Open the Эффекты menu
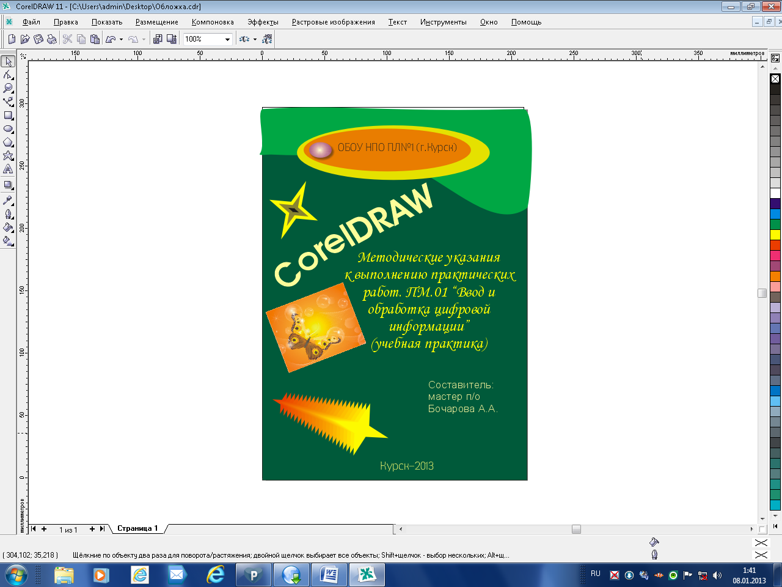 coord(263,22)
